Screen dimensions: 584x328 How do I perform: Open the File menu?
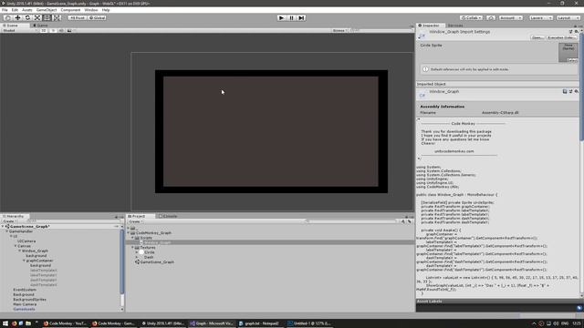click(x=5, y=10)
